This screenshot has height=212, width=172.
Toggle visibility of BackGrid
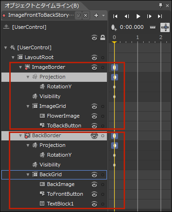[x=94, y=175]
